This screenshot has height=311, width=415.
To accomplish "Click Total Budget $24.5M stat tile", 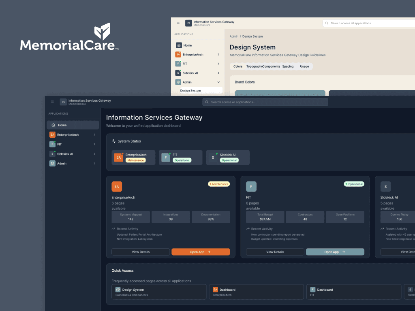I will (265, 217).
